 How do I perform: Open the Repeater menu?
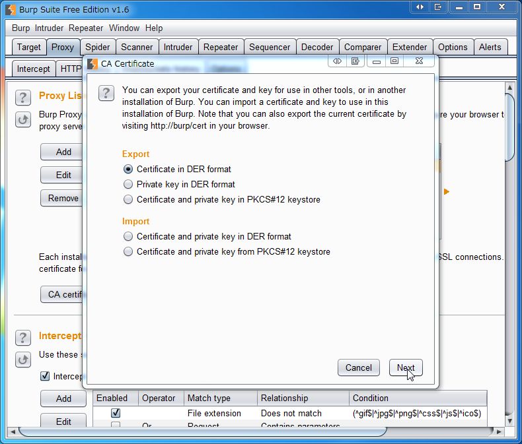pyautogui.click(x=86, y=28)
